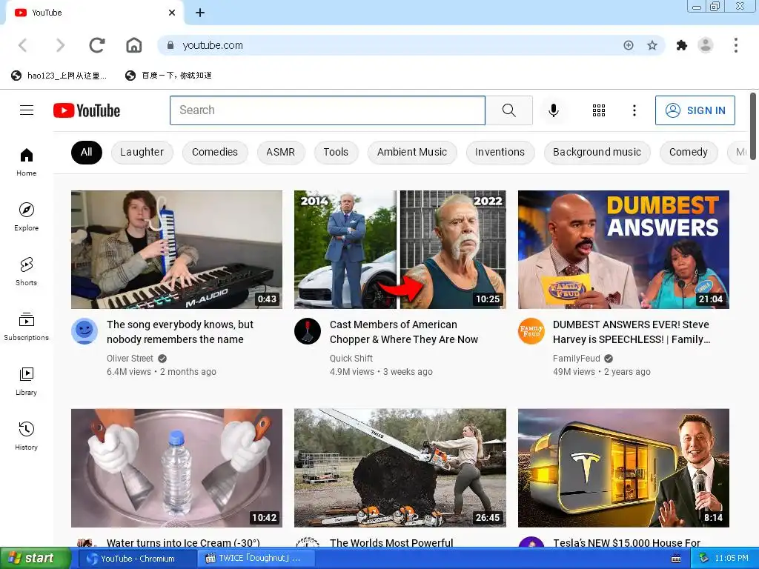This screenshot has height=569, width=759.
Task: Click the install plus icon in address bar
Action: click(x=629, y=45)
